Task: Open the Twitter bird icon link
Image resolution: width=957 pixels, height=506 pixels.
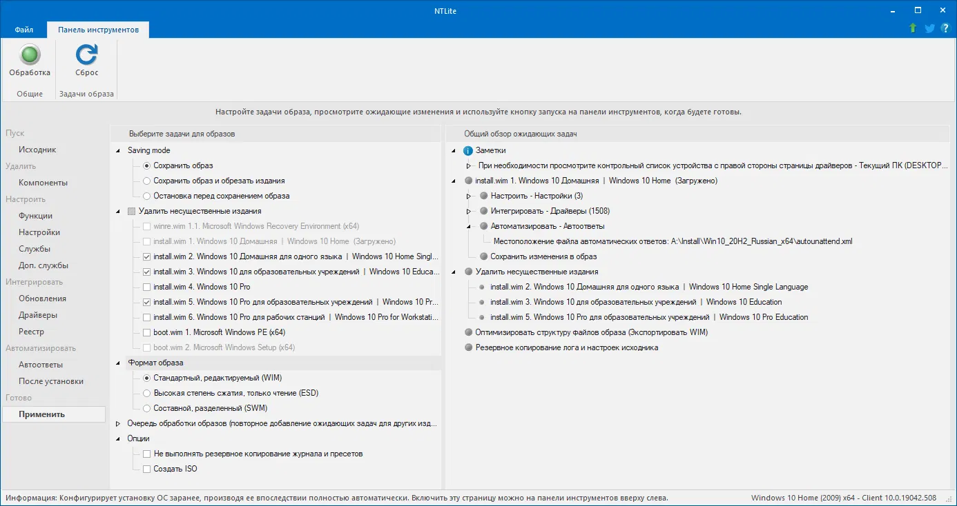Action: pyautogui.click(x=929, y=28)
